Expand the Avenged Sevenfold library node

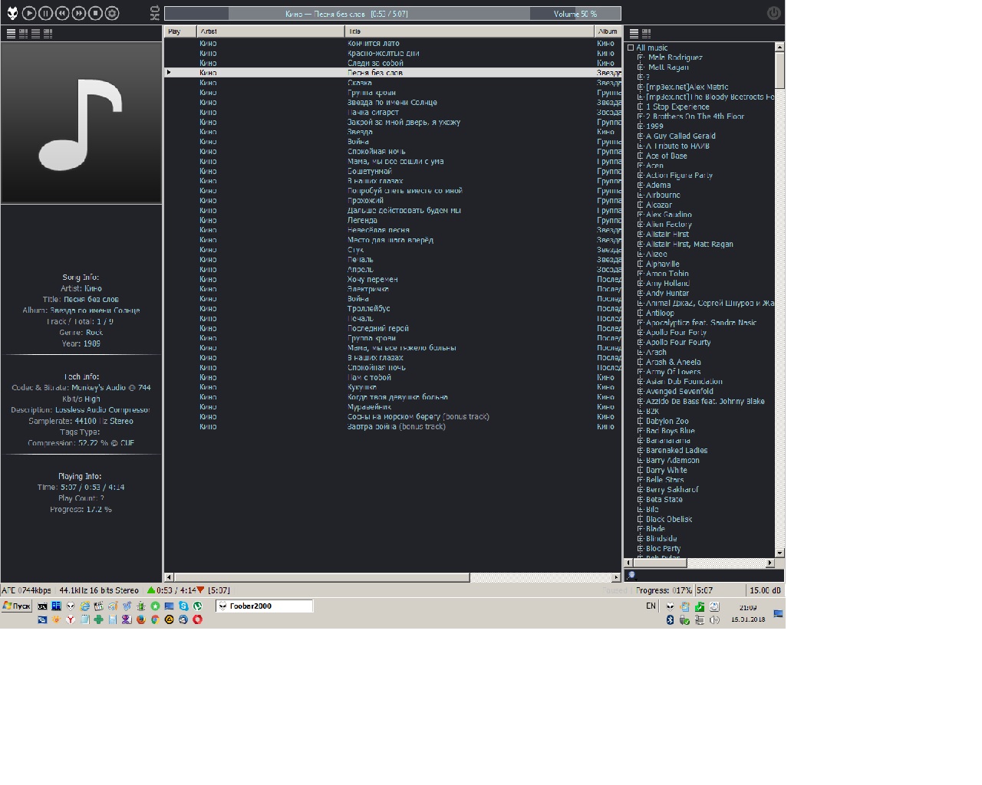(x=641, y=392)
